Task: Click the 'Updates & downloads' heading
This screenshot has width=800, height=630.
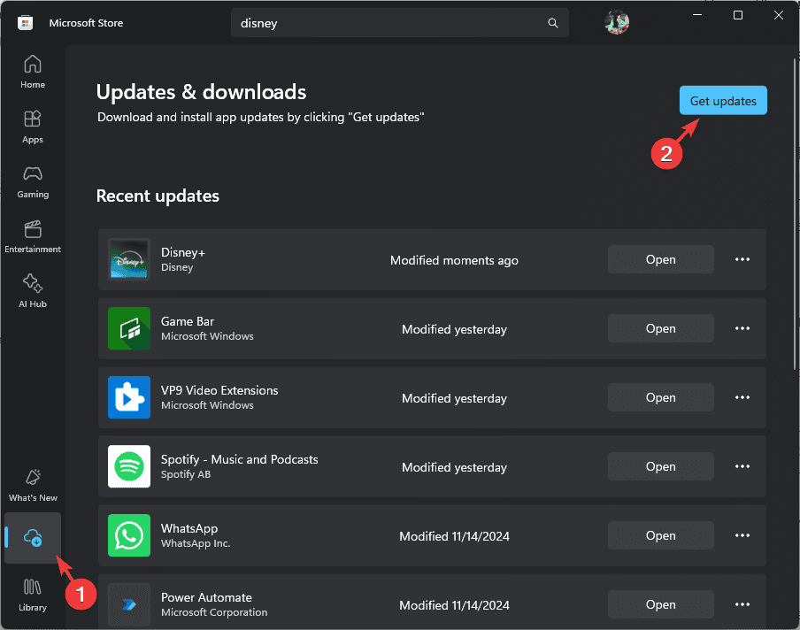Action: click(201, 92)
